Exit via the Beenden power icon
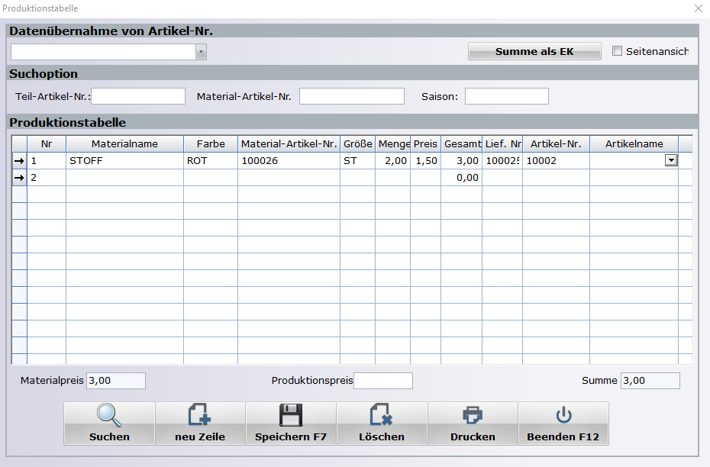Image resolution: width=710 pixels, height=467 pixels. point(563,416)
